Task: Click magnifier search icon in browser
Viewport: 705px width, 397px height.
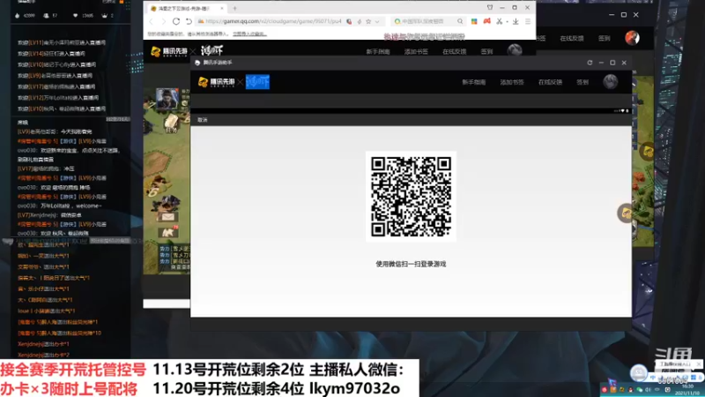Action: 460,21
